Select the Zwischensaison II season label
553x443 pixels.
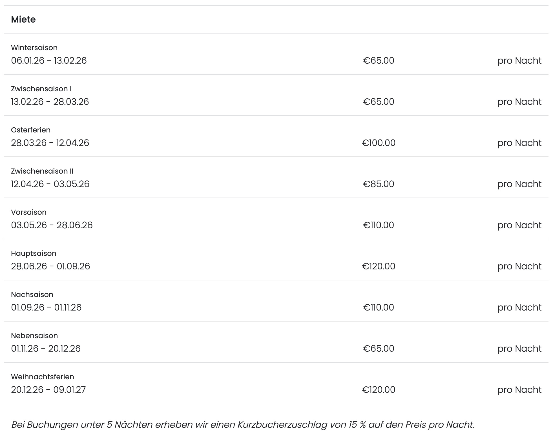[x=42, y=171]
